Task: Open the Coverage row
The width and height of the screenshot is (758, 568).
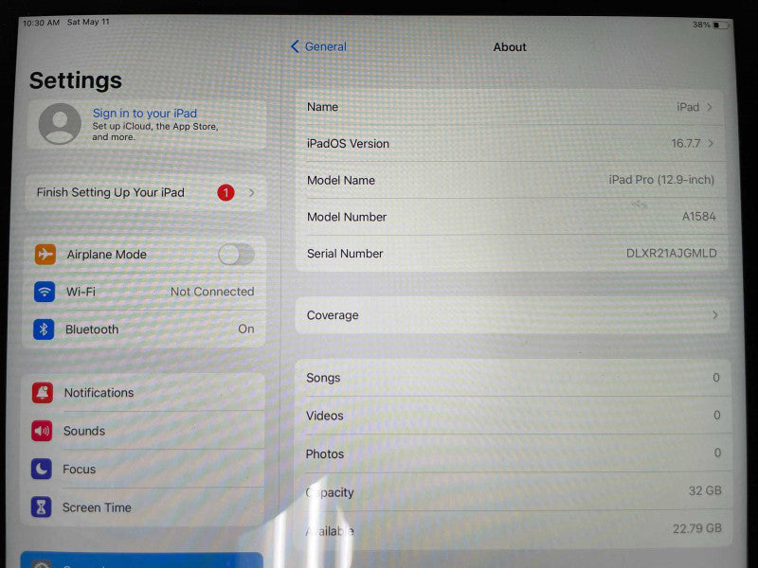Action: click(513, 315)
